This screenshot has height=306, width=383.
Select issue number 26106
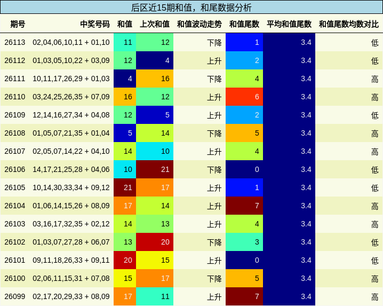(14, 169)
